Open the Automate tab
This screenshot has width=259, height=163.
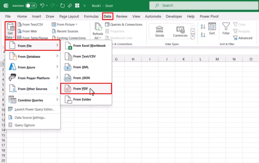click(153, 16)
